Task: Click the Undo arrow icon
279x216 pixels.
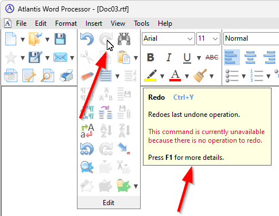Action: (87, 39)
